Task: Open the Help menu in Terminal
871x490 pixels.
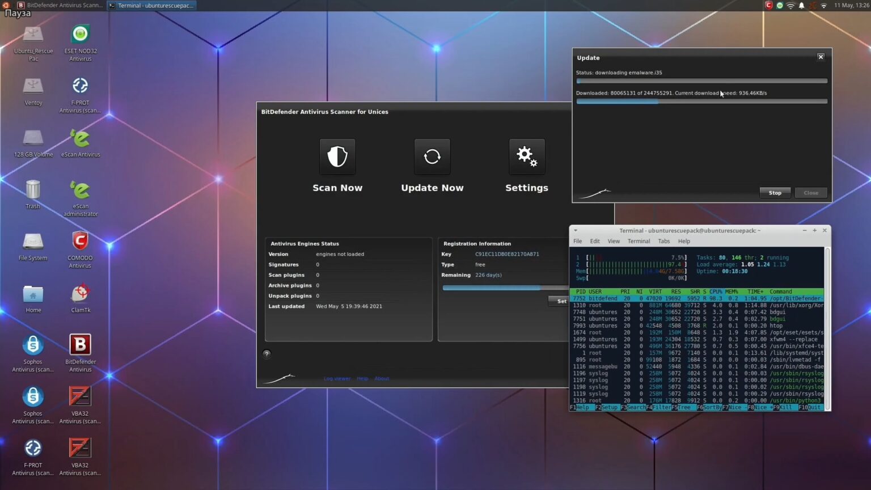Action: (684, 241)
